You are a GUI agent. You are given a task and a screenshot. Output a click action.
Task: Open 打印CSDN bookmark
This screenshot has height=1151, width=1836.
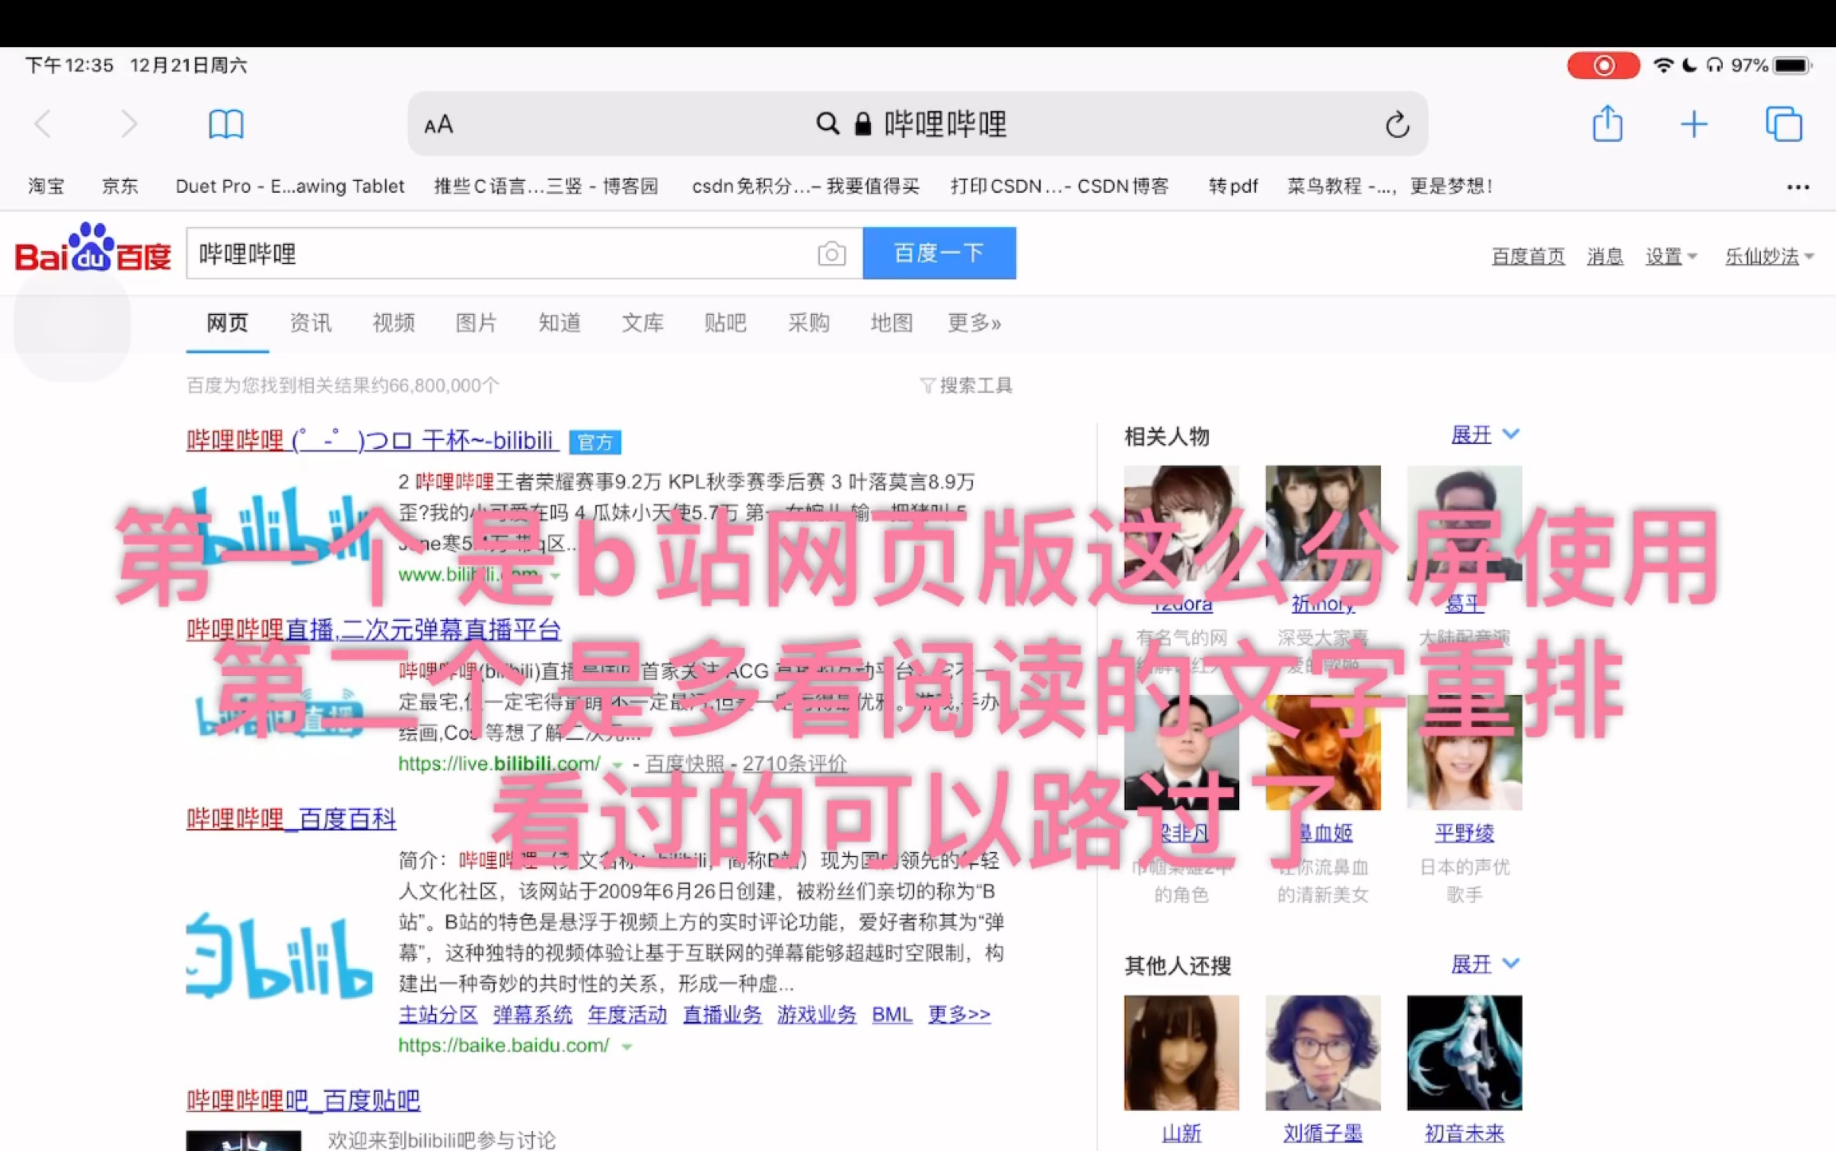click(x=1059, y=187)
